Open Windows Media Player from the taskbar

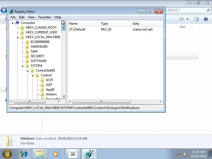click(x=56, y=154)
